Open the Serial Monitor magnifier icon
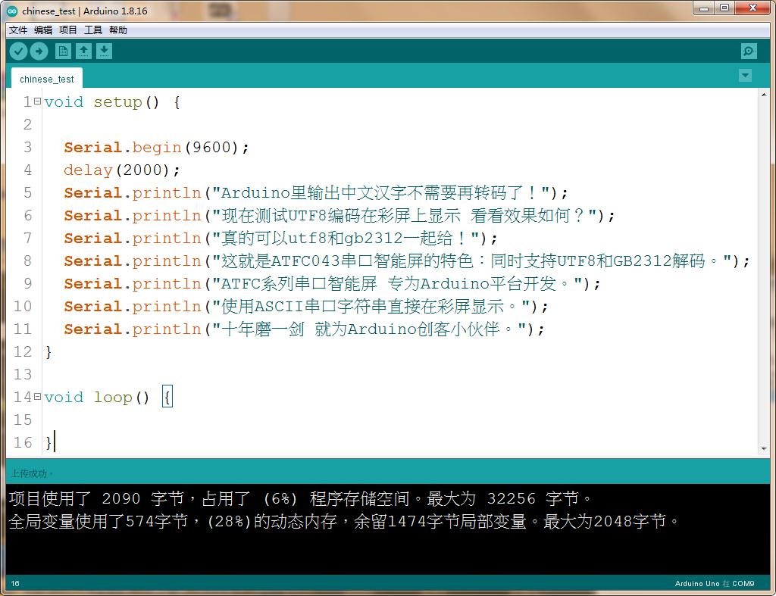The width and height of the screenshot is (776, 596). 749,51
